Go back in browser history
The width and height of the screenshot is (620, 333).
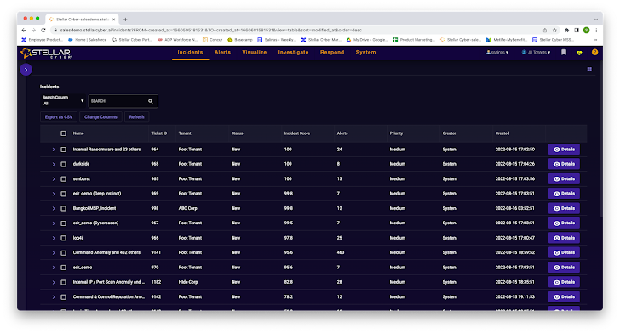pyautogui.click(x=24, y=30)
